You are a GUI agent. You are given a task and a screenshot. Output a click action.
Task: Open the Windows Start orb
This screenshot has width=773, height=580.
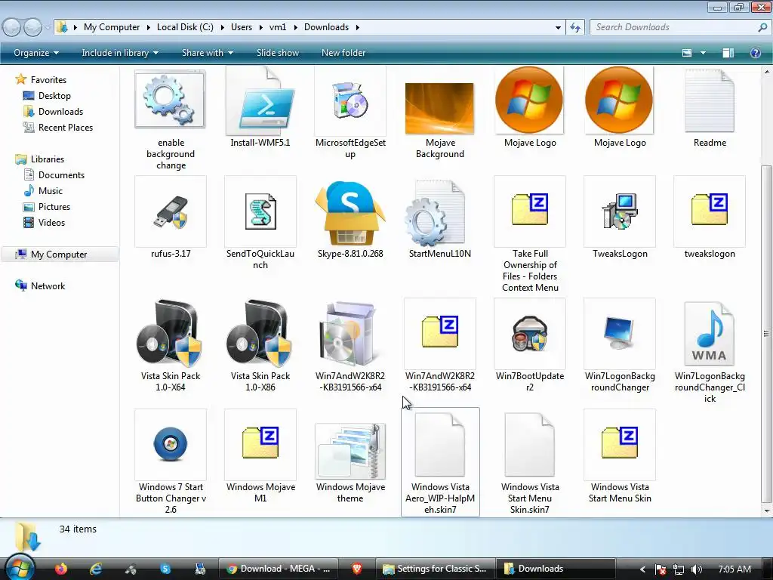point(20,568)
